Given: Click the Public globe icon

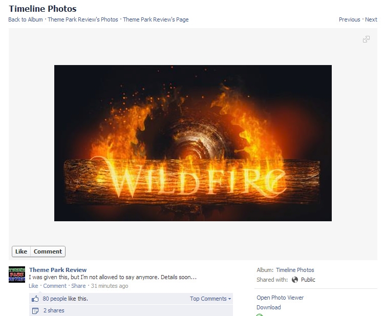Looking at the screenshot, I should coord(295,280).
